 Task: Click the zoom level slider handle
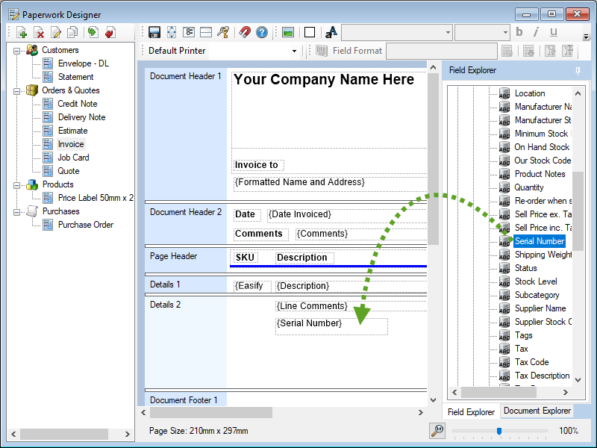pos(499,430)
